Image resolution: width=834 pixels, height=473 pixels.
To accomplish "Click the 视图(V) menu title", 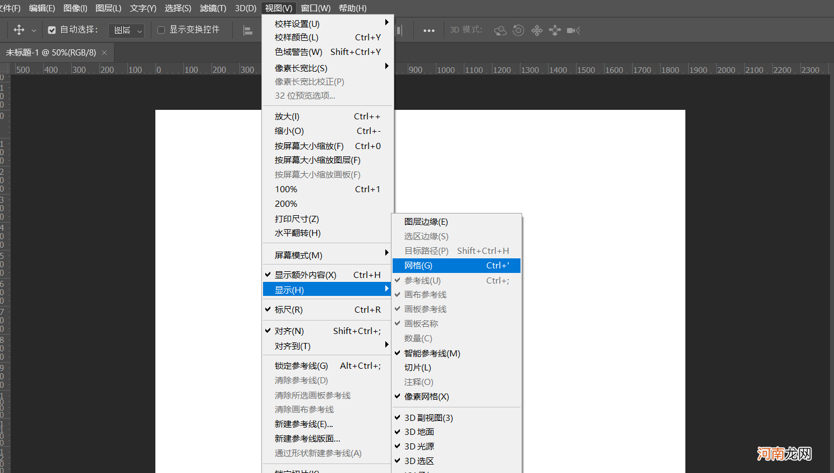I will 279,8.
